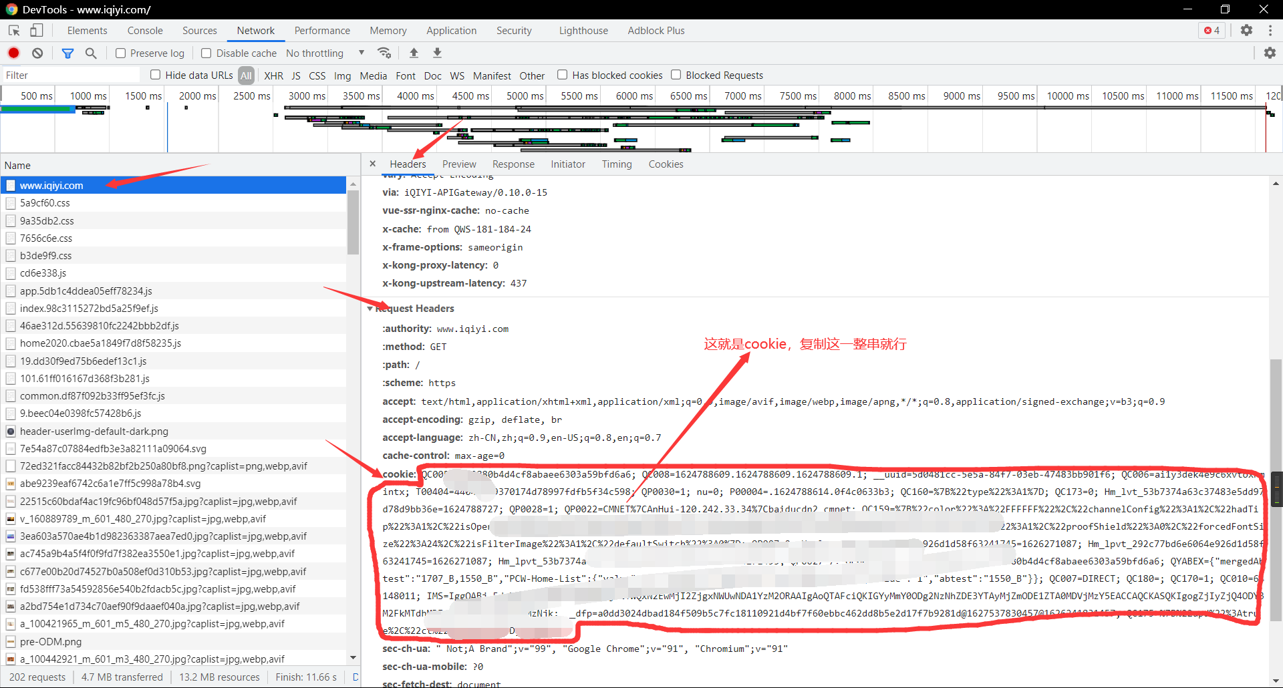Image resolution: width=1283 pixels, height=688 pixels.
Task: Open the Response tab of request
Action: [x=513, y=164]
